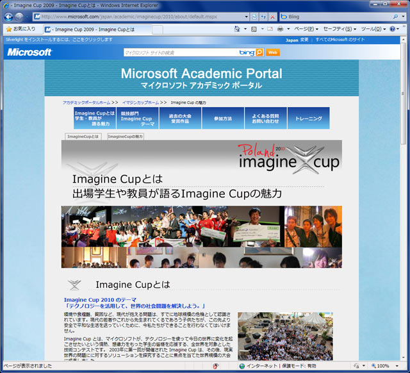Image resolution: width=410 pixels, height=373 pixels.
Task: Open the 競技部門 Imagine Cup テーマ tab
Action: point(138,118)
